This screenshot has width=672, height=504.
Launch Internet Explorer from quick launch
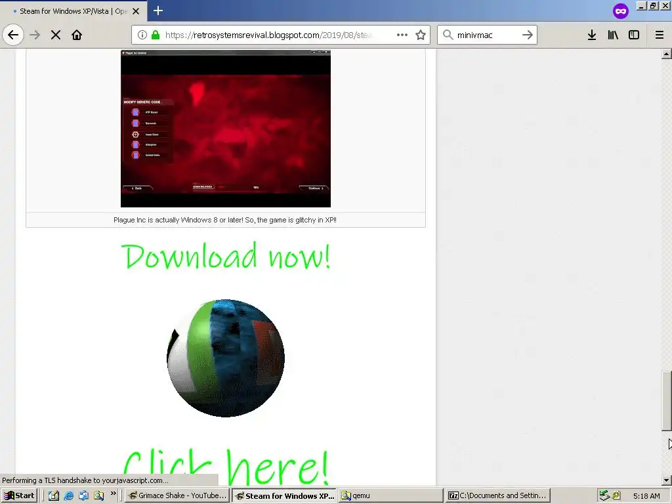(68, 495)
